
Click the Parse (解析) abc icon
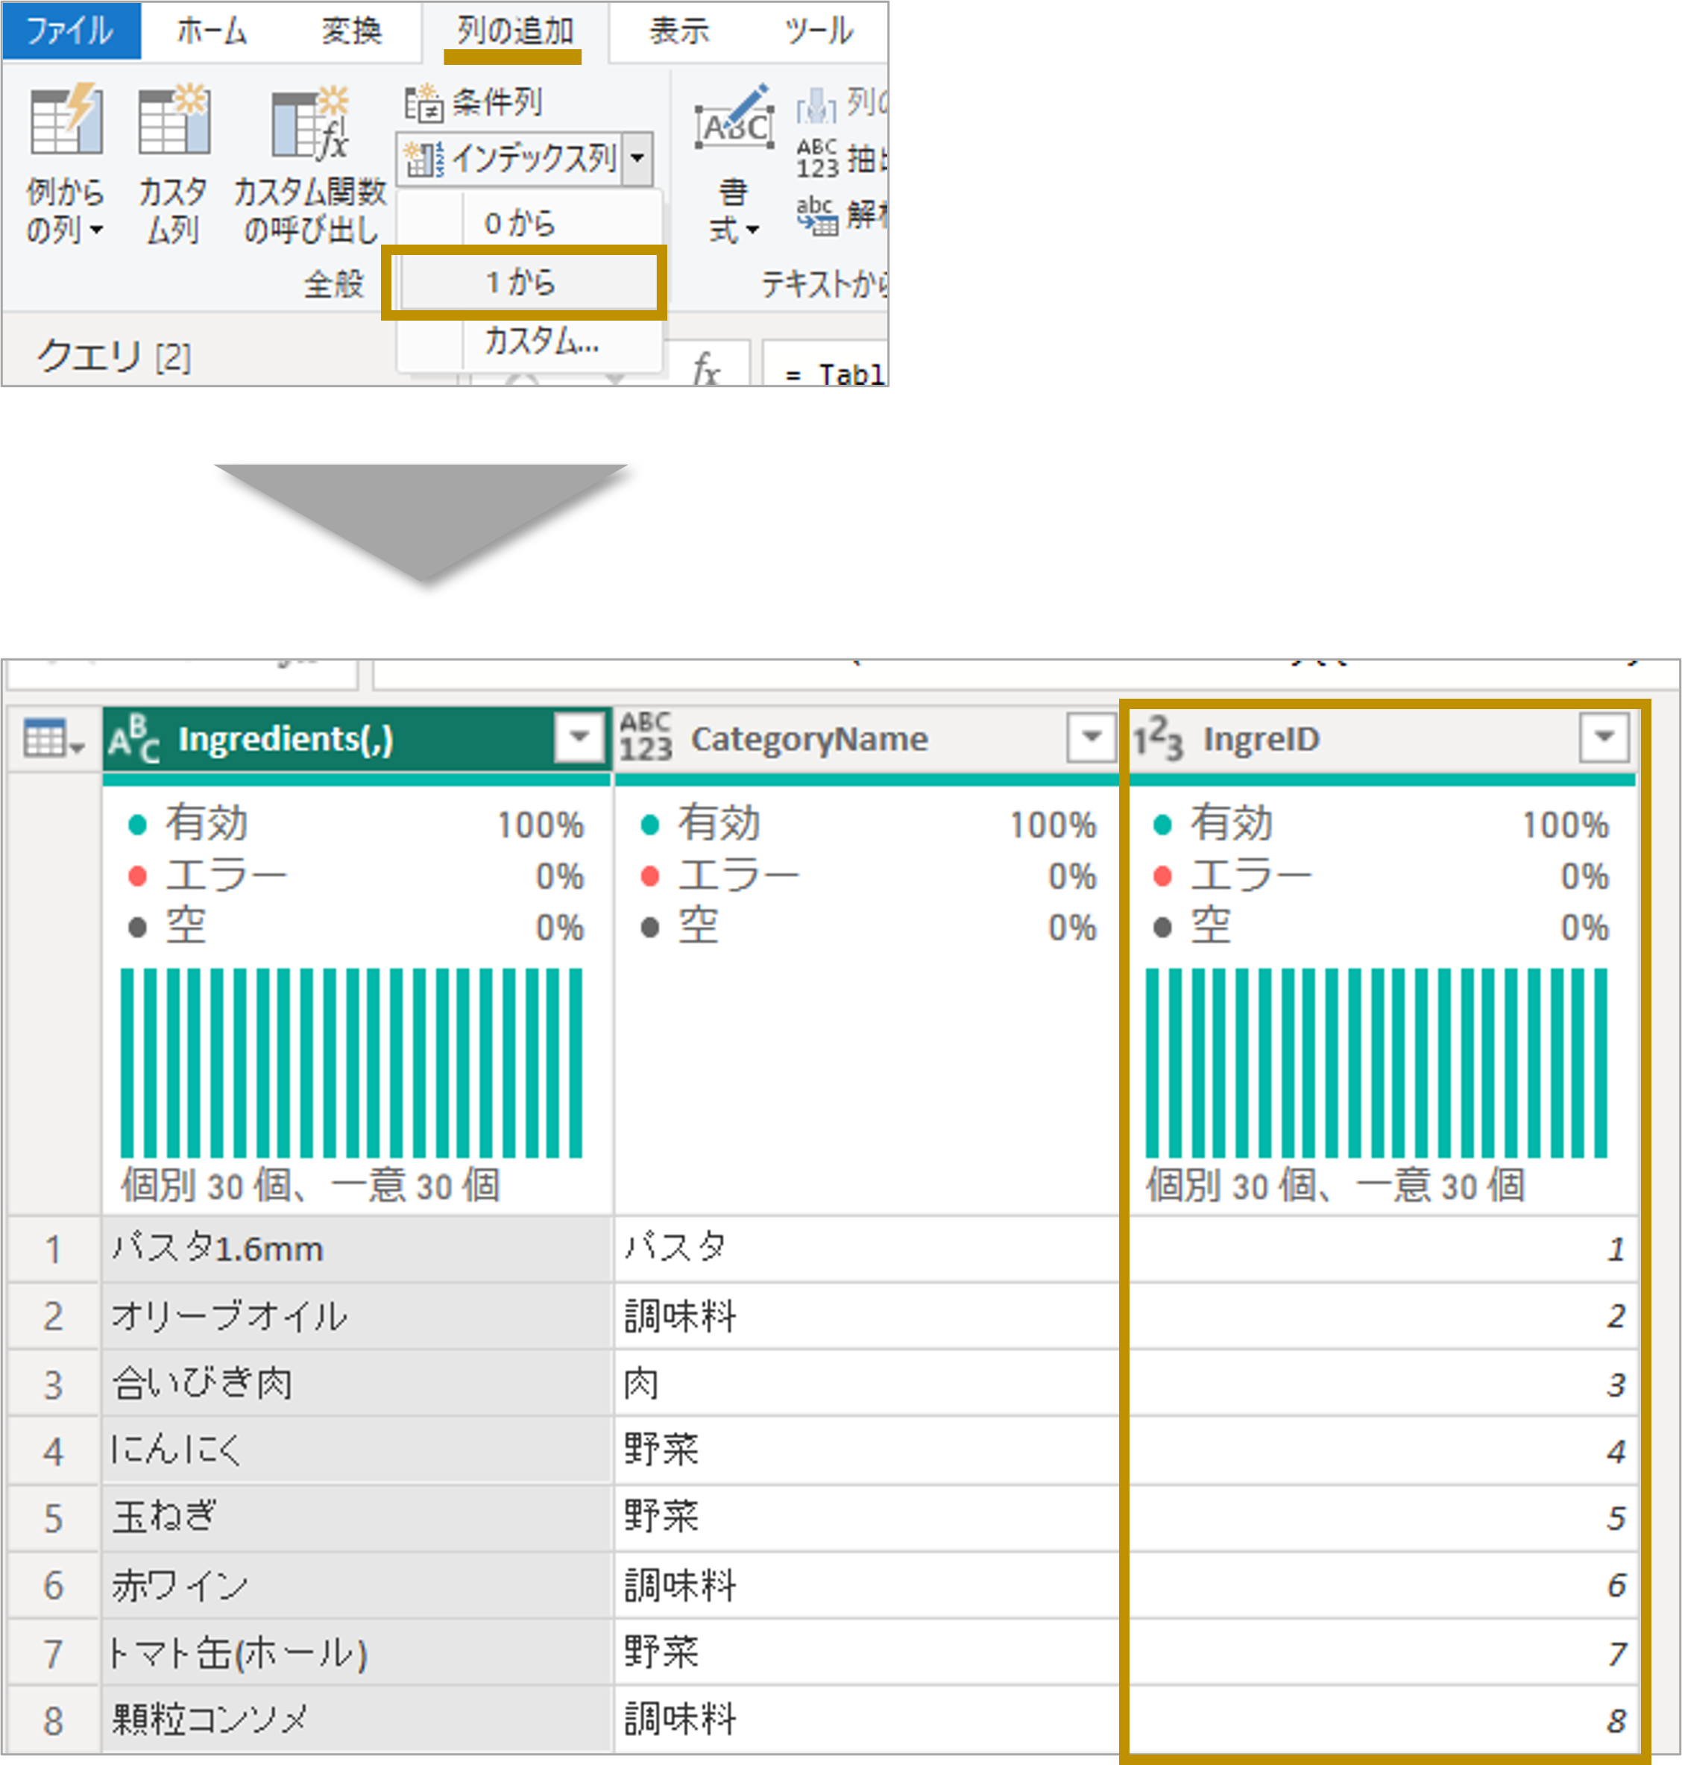pos(817,215)
